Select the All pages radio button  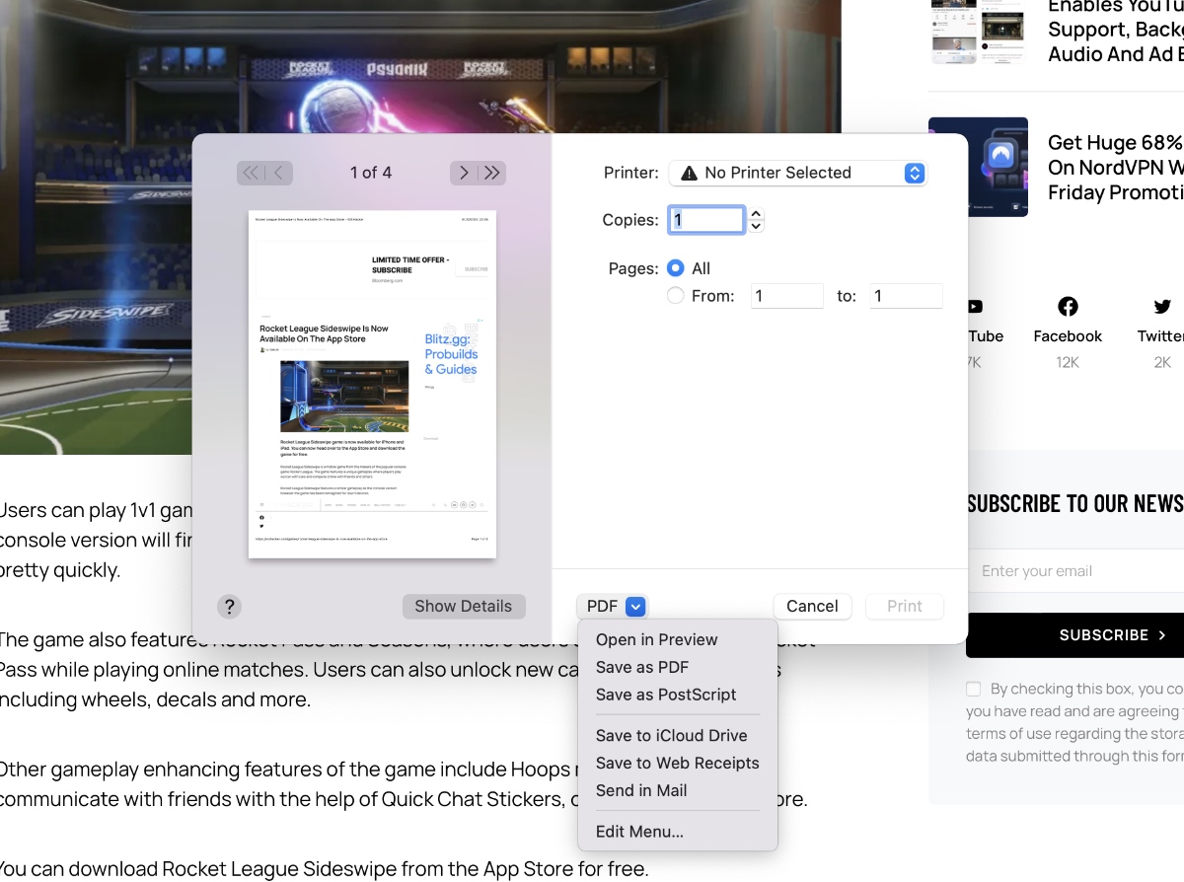(676, 268)
